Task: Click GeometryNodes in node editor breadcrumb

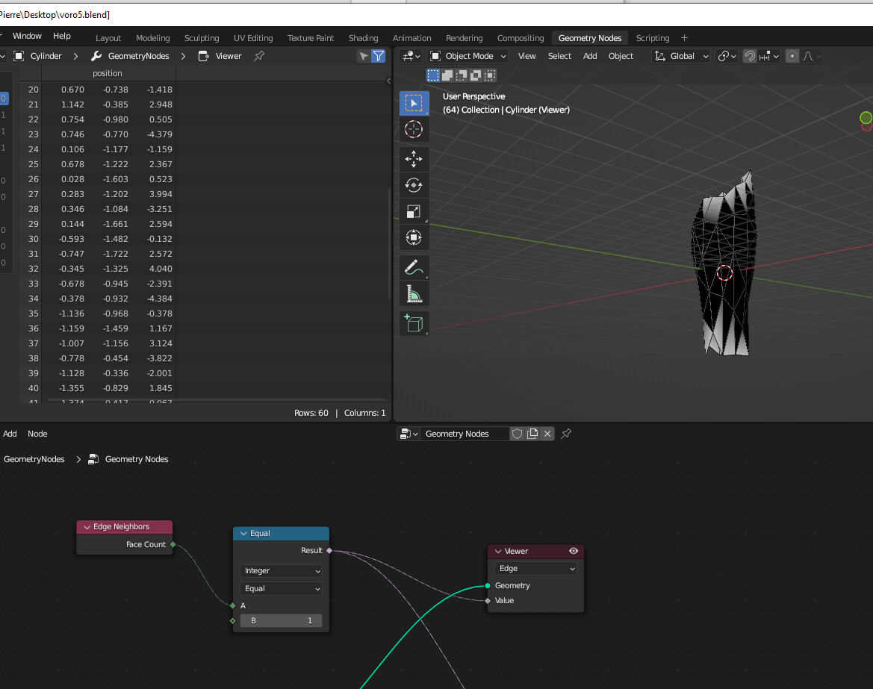Action: 34,459
